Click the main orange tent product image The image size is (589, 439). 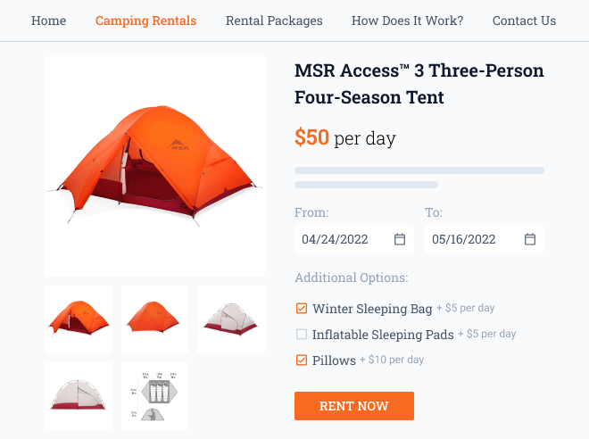coord(154,166)
